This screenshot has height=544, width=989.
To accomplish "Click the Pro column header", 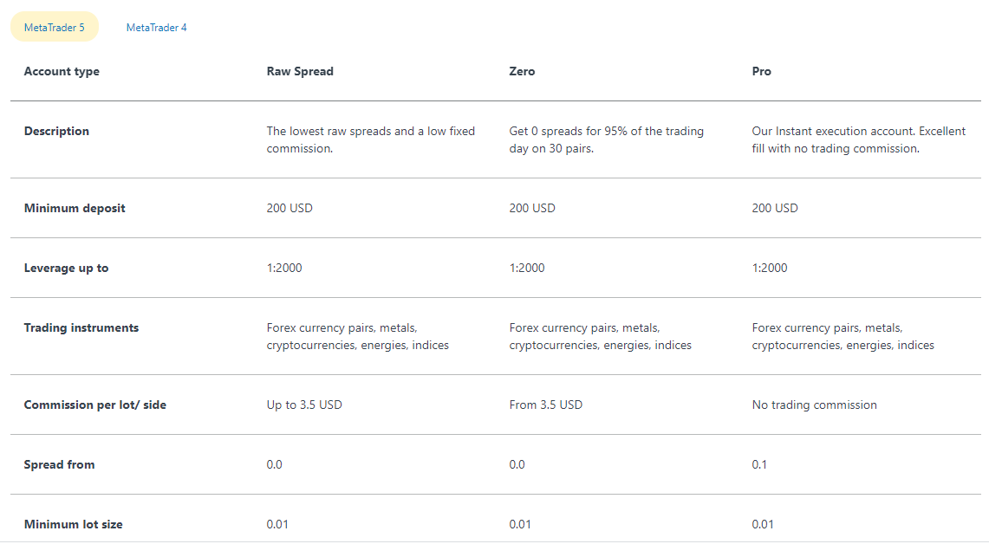I will tap(761, 71).
